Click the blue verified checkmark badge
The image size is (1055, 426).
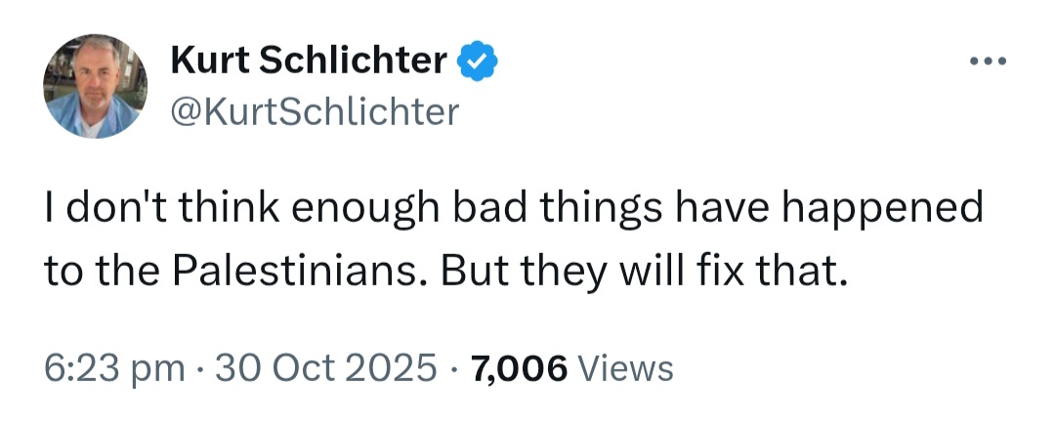pyautogui.click(x=480, y=62)
